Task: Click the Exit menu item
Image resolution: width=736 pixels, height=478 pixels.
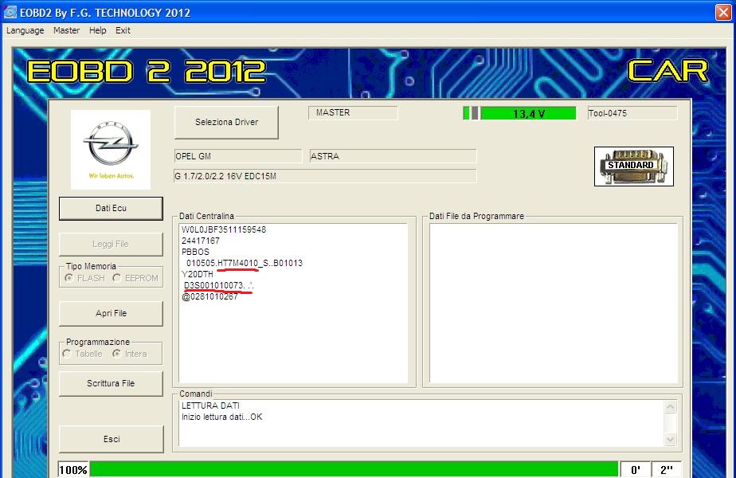Action: click(x=123, y=30)
